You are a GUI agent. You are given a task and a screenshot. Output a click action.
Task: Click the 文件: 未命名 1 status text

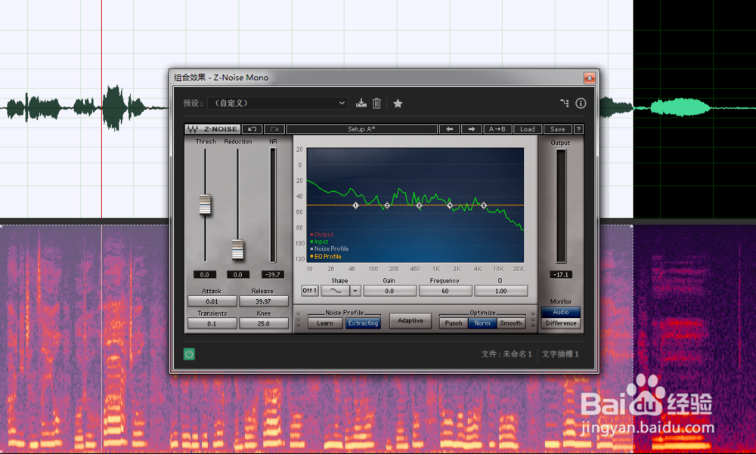click(507, 354)
